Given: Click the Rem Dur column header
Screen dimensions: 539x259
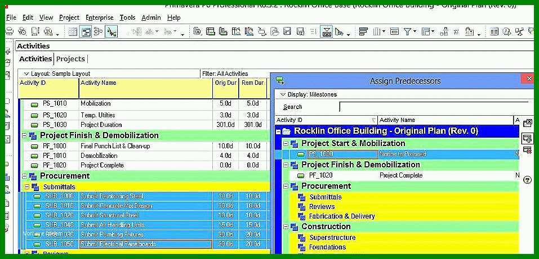Looking at the screenshot, I should (253, 90).
